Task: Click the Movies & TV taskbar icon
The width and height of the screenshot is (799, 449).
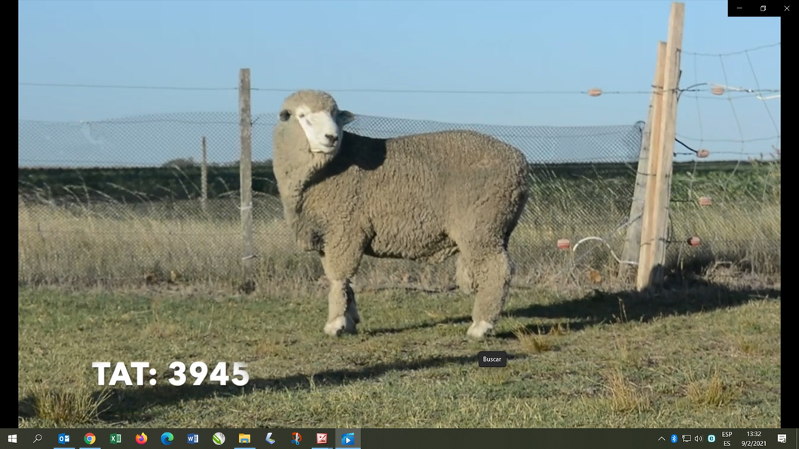Action: (347, 438)
